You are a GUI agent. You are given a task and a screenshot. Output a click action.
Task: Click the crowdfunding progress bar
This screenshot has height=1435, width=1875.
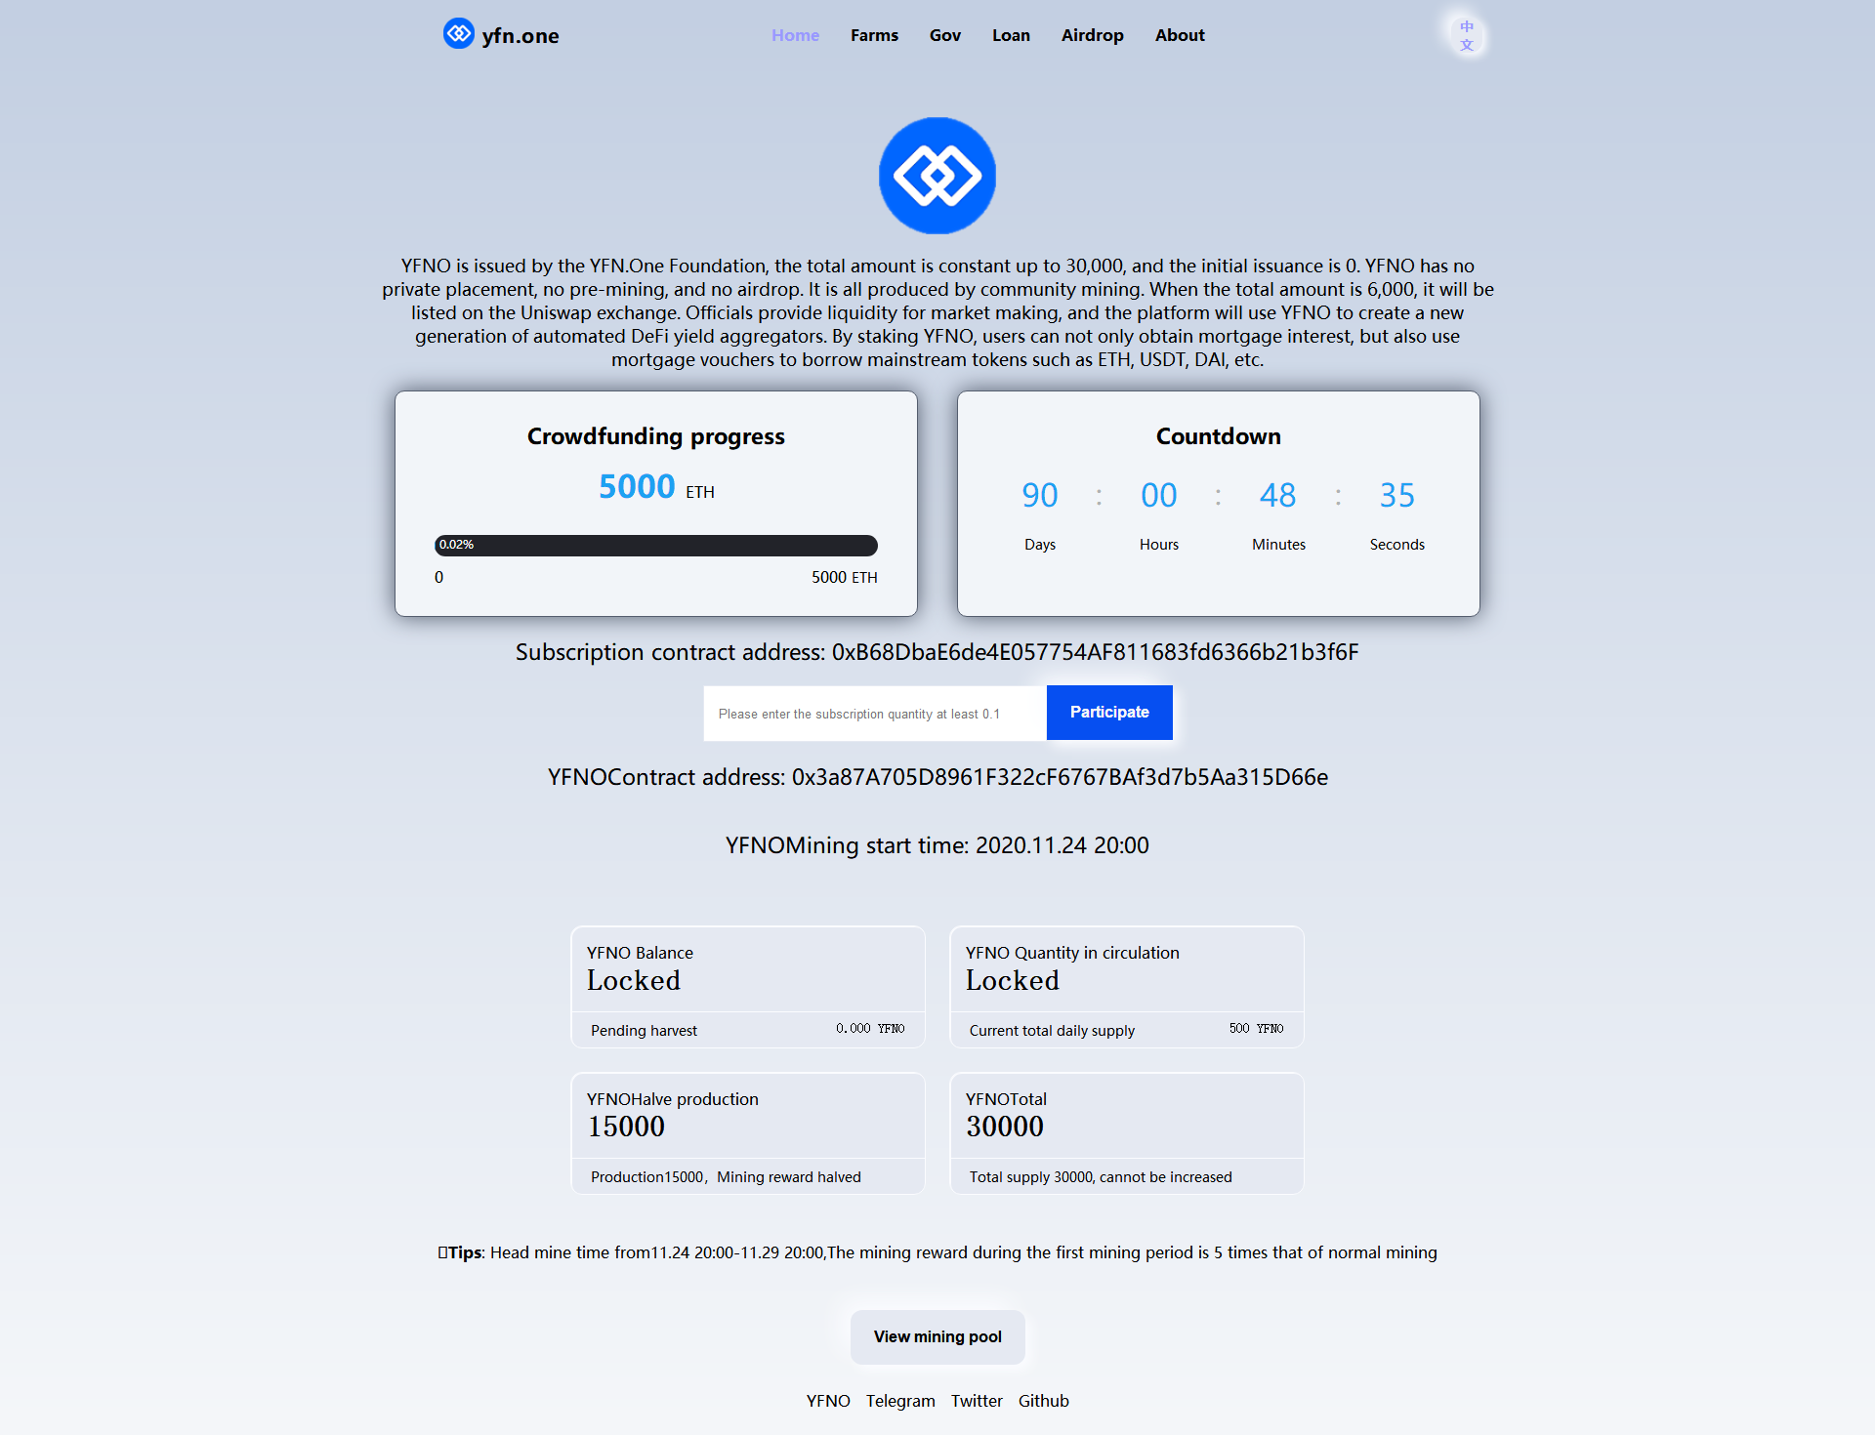[x=654, y=544]
